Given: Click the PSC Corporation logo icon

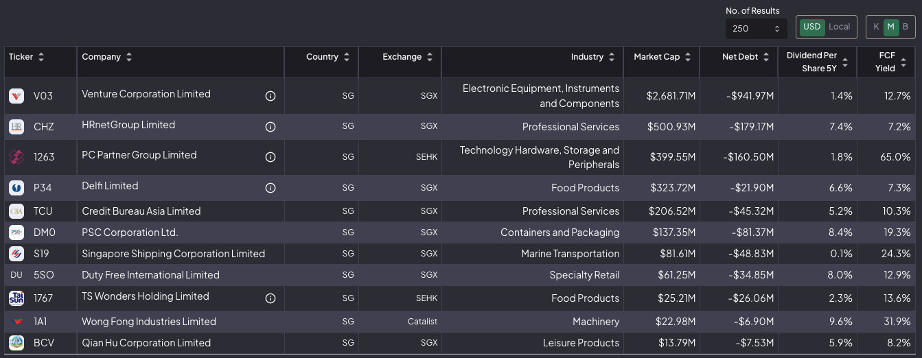Looking at the screenshot, I should pos(16,232).
